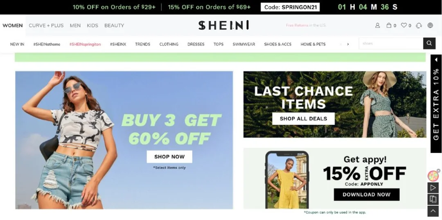Open the user account icon
The height and width of the screenshot is (220, 442).
(x=377, y=25)
